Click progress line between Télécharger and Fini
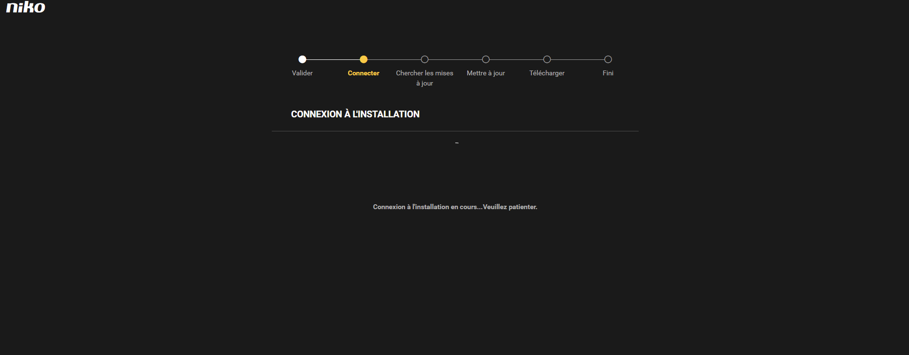The height and width of the screenshot is (355, 909). click(x=577, y=59)
